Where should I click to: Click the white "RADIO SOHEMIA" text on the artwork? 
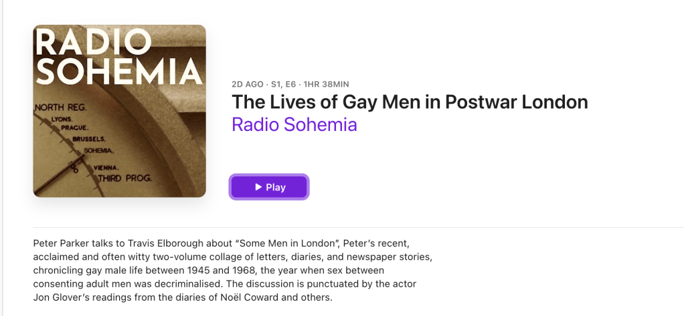coord(118,57)
